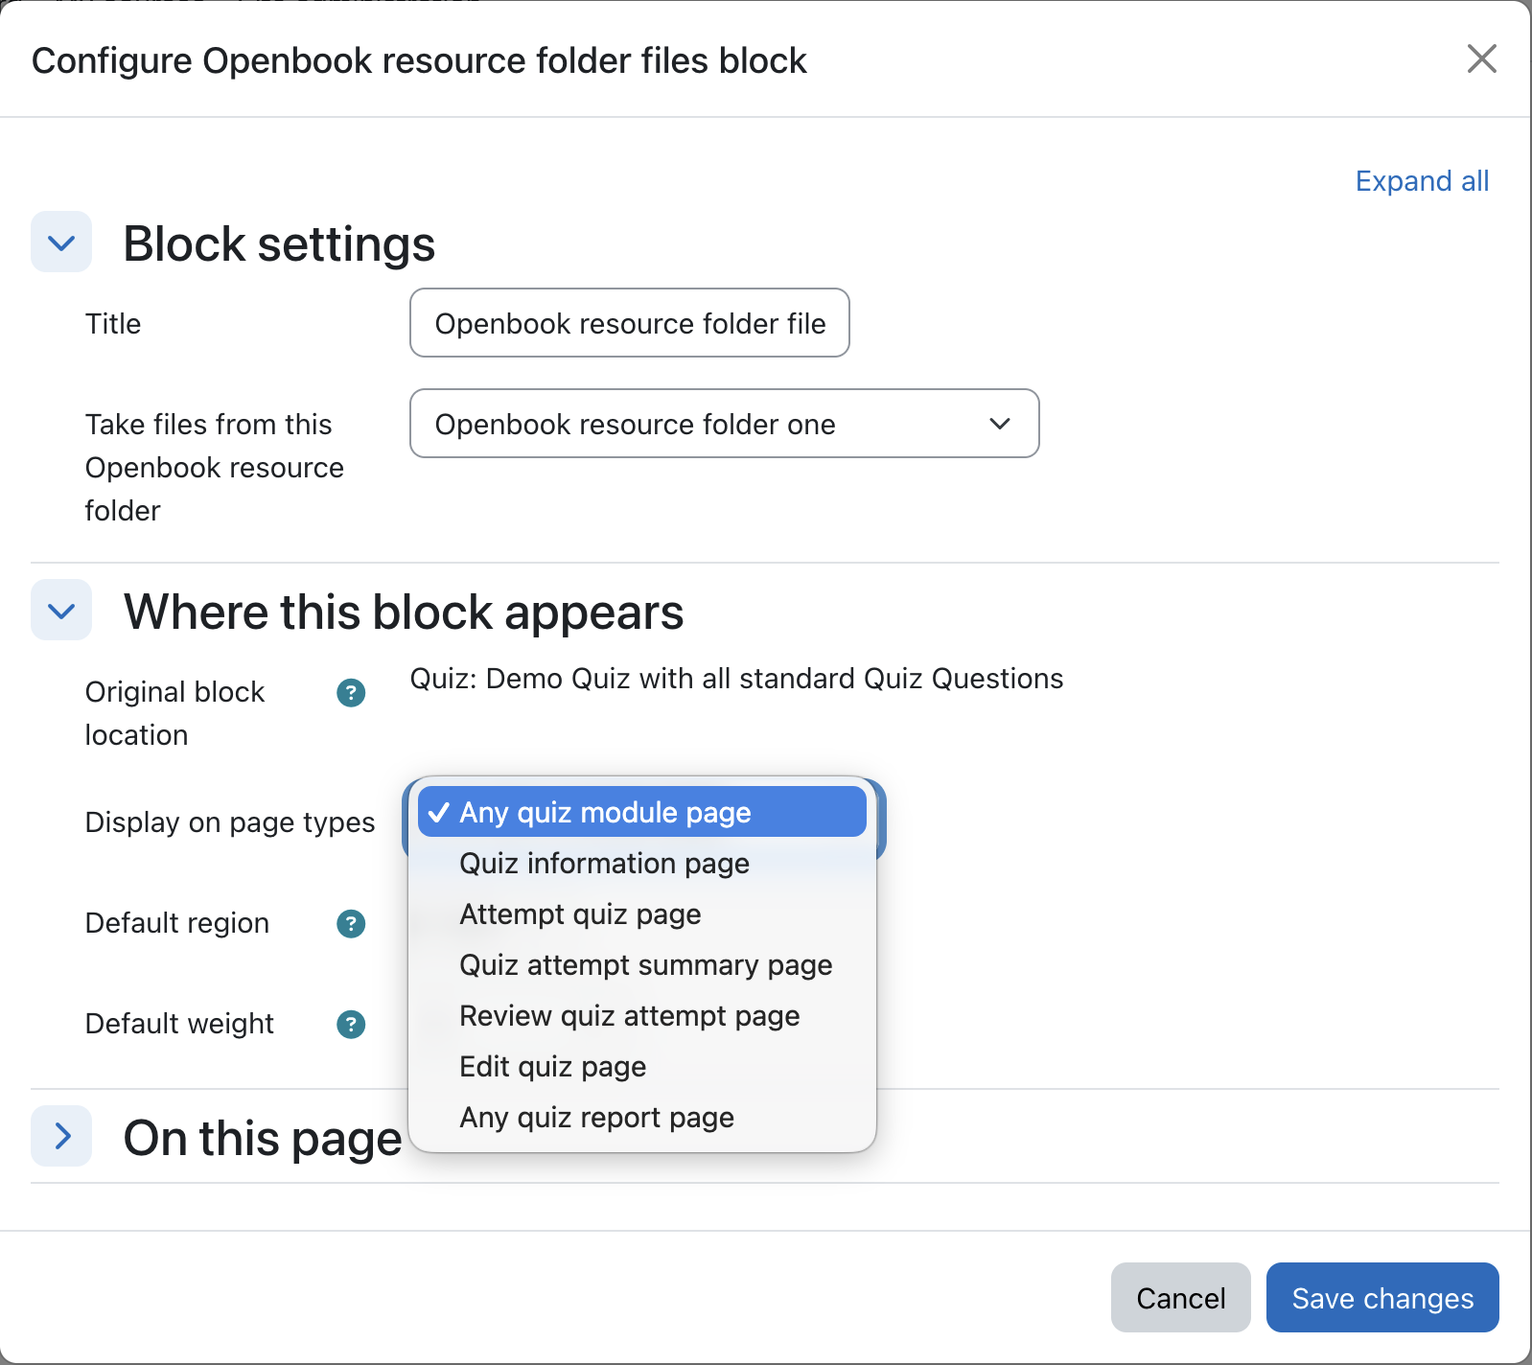Click the Take files from this folder label
1532x1365 pixels.
click(215, 468)
